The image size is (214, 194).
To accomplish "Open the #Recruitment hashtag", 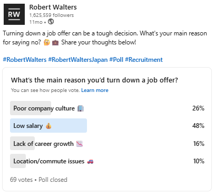I will click(x=144, y=60).
